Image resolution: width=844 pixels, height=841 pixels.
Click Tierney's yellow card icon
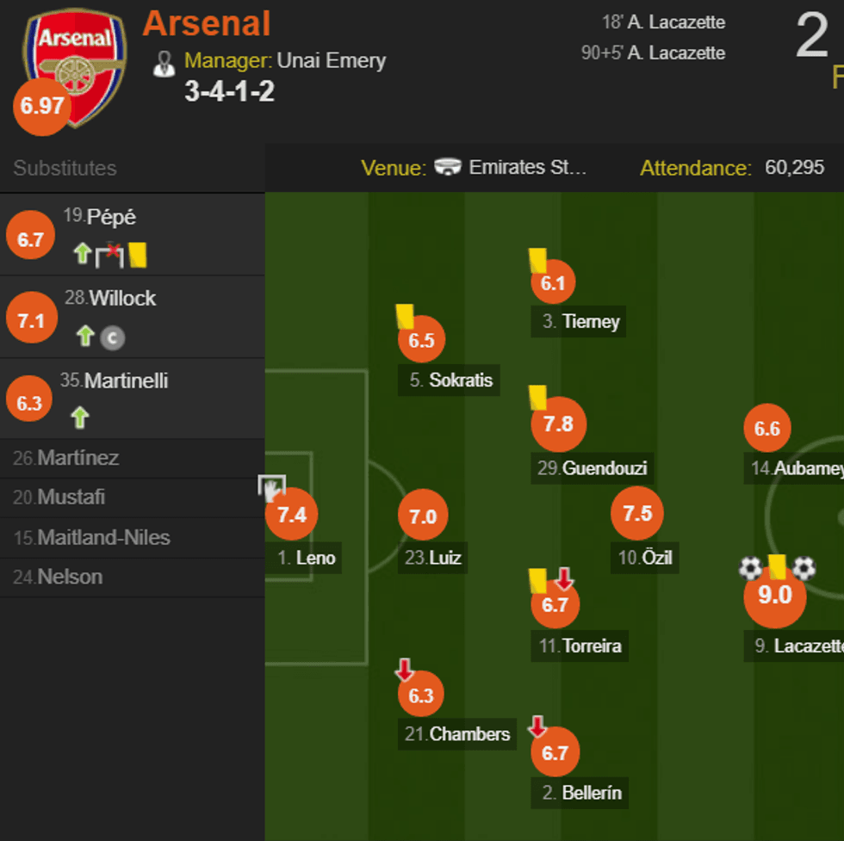538,259
